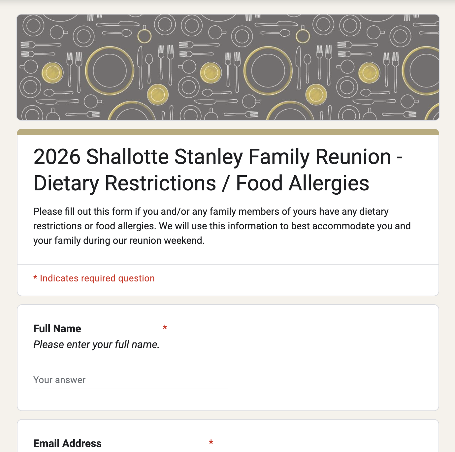This screenshot has height=452, width=455.
Task: Click the tan accent bar above title
Action: (x=228, y=132)
